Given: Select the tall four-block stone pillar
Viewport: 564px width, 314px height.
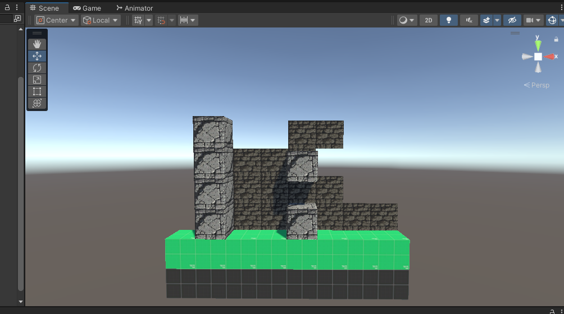Looking at the screenshot, I should 213,177.
